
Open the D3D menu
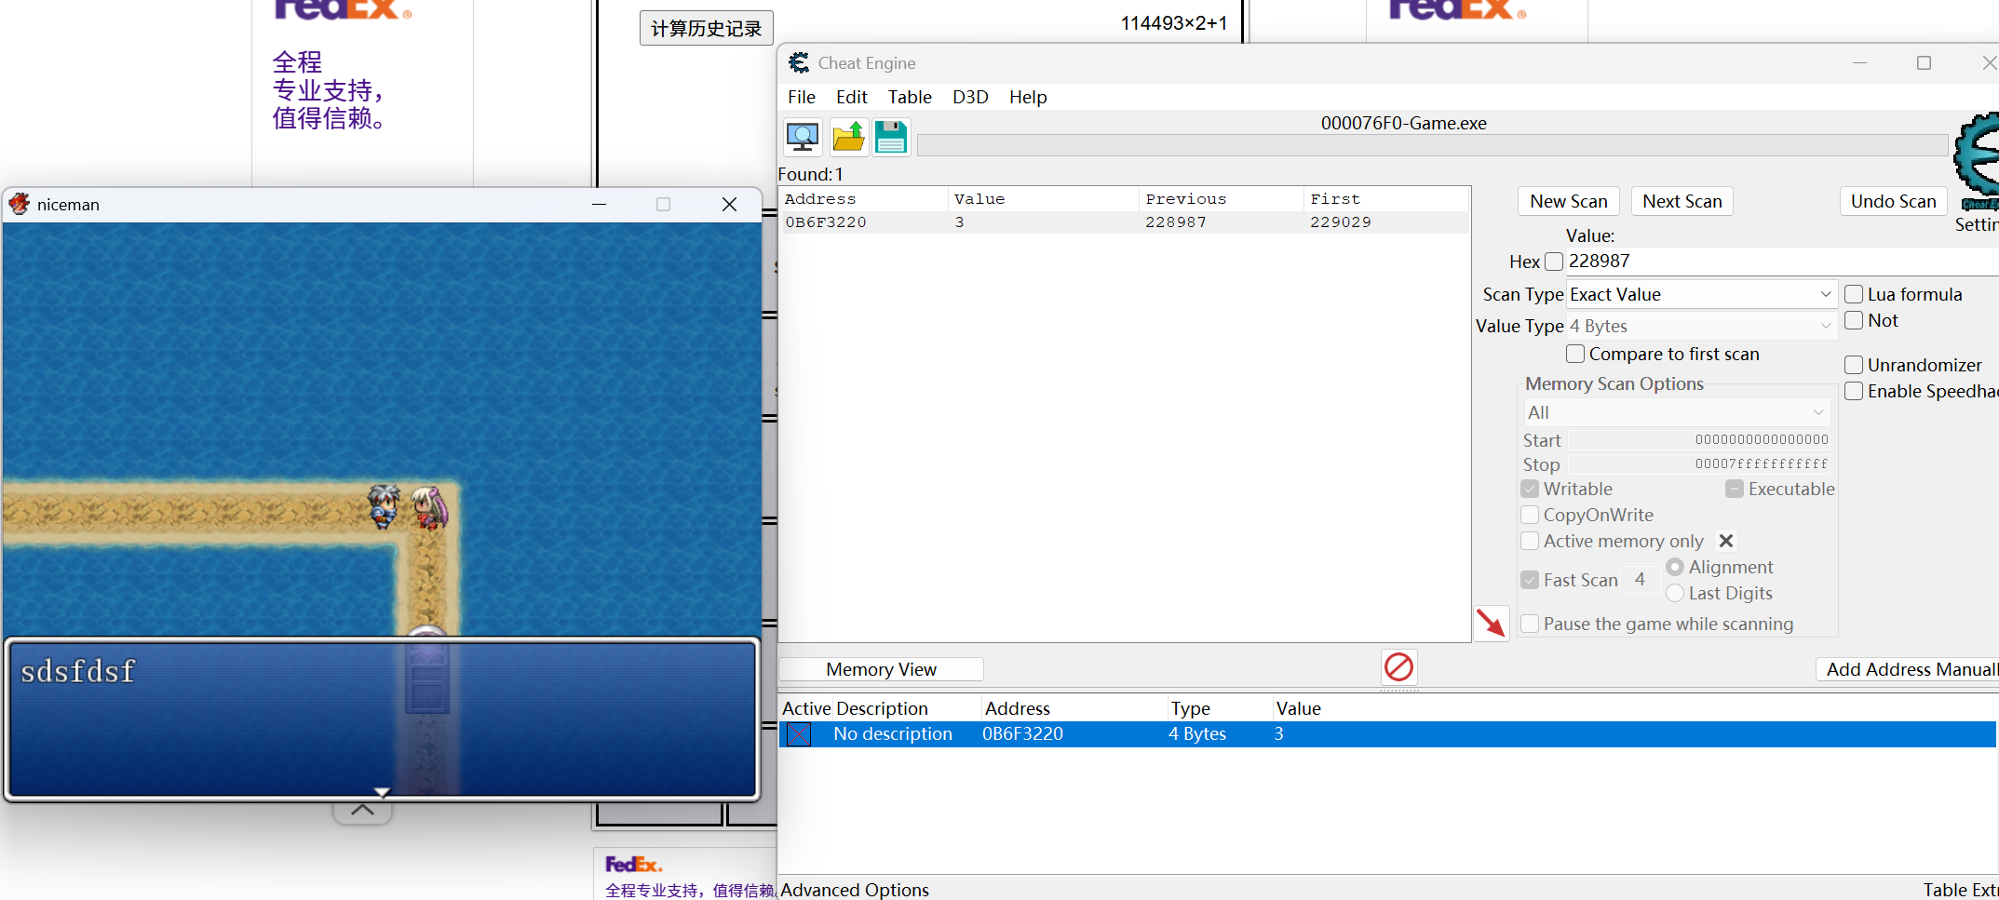click(970, 97)
